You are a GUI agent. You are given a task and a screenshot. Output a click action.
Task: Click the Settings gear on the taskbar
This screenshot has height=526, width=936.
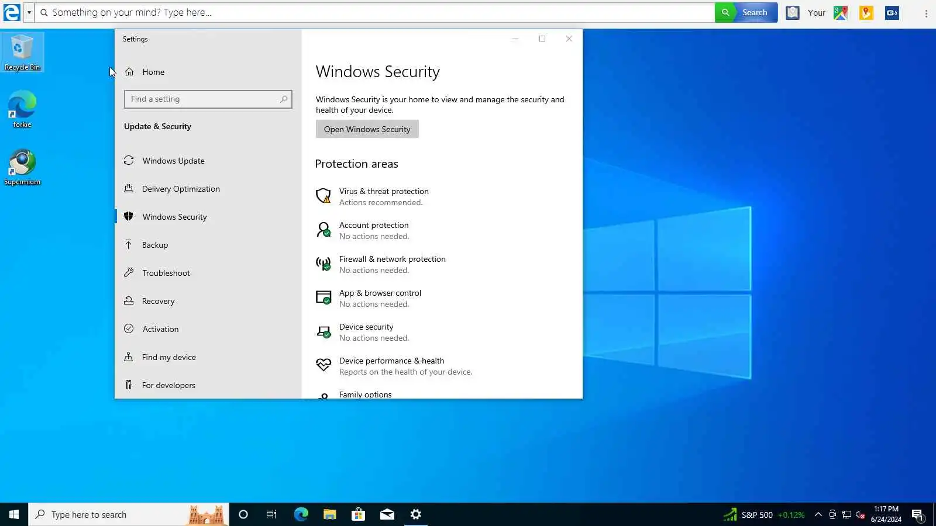click(x=415, y=514)
